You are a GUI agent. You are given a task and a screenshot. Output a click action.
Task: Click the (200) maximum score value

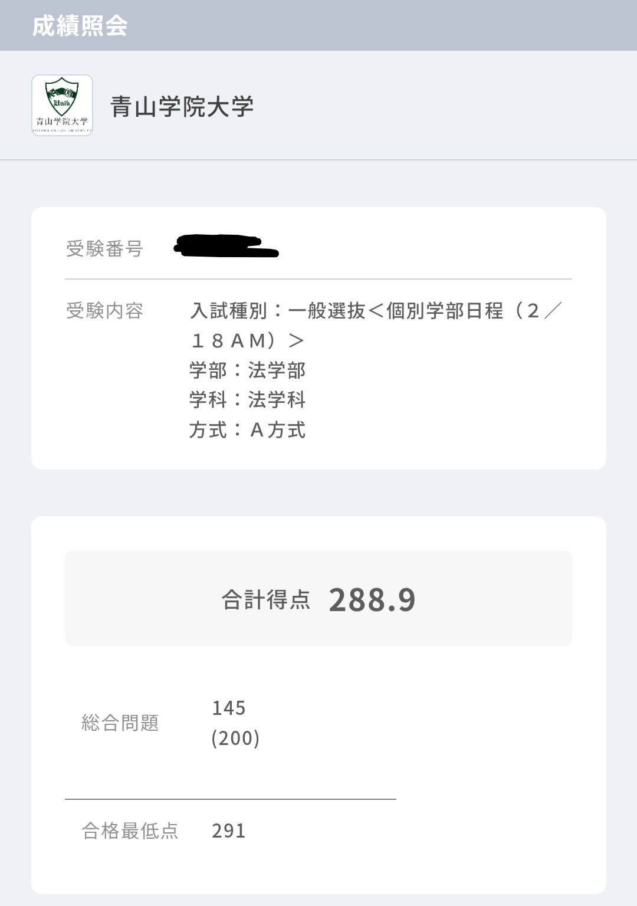235,738
